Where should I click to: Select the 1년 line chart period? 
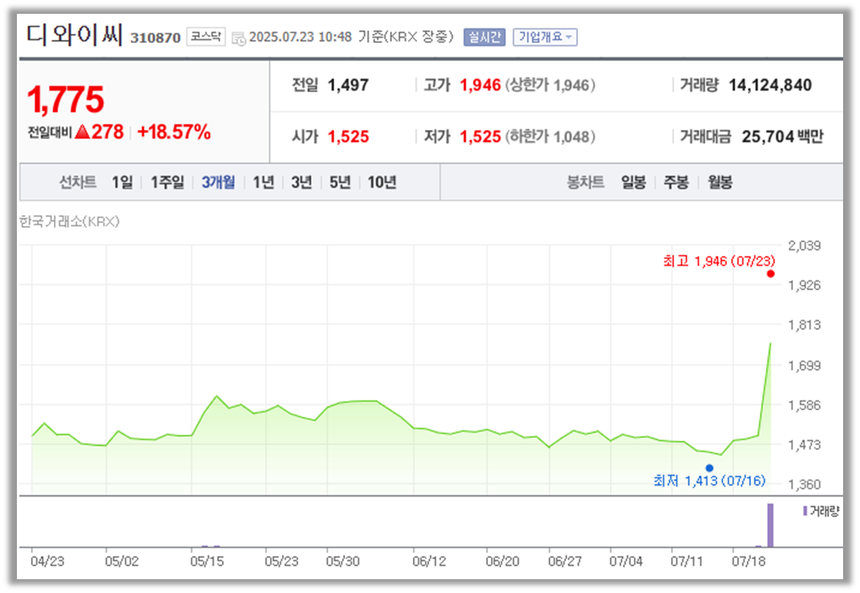[264, 182]
